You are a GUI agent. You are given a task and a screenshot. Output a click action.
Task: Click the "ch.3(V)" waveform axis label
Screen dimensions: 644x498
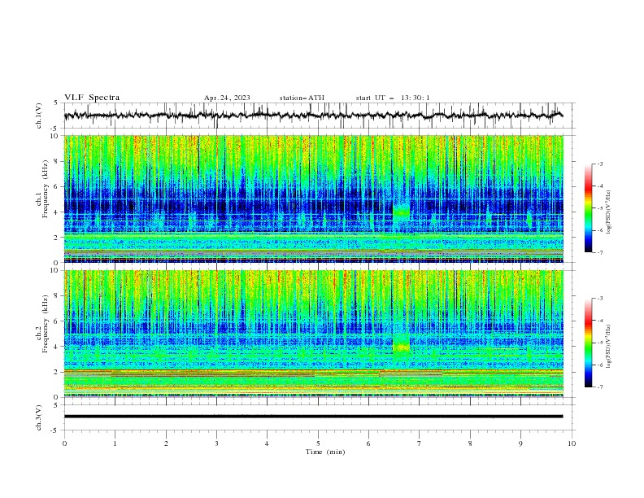(x=39, y=417)
